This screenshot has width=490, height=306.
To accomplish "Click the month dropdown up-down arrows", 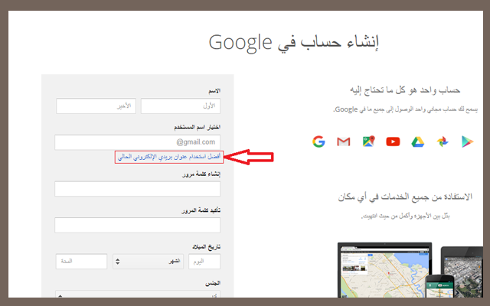I will [x=117, y=261].
